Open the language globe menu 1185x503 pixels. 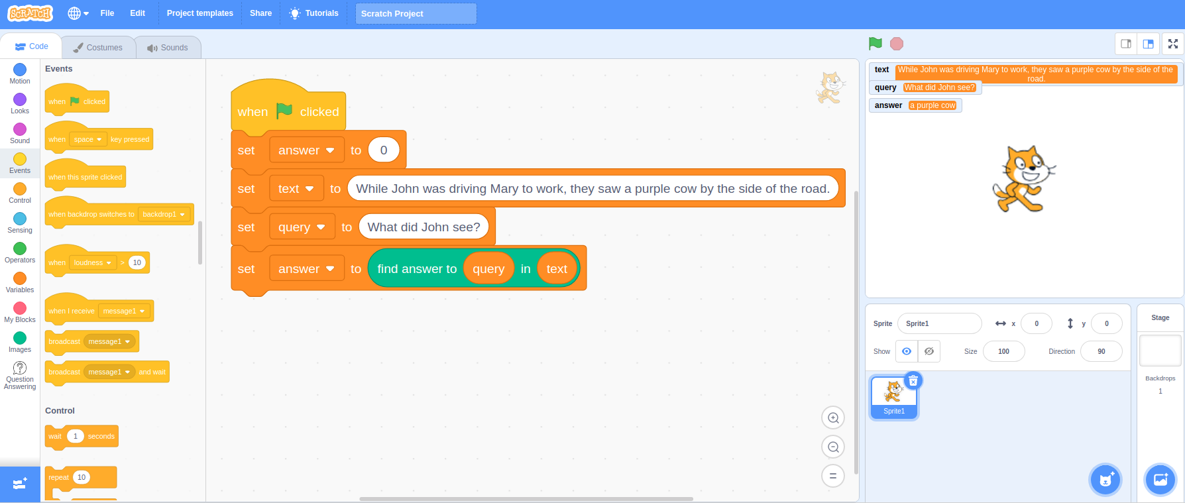(78, 13)
